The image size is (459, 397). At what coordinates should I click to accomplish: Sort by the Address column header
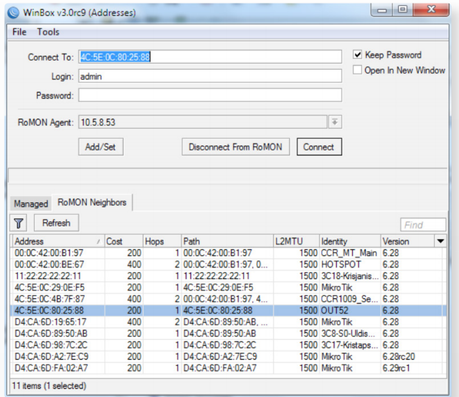[x=55, y=241]
